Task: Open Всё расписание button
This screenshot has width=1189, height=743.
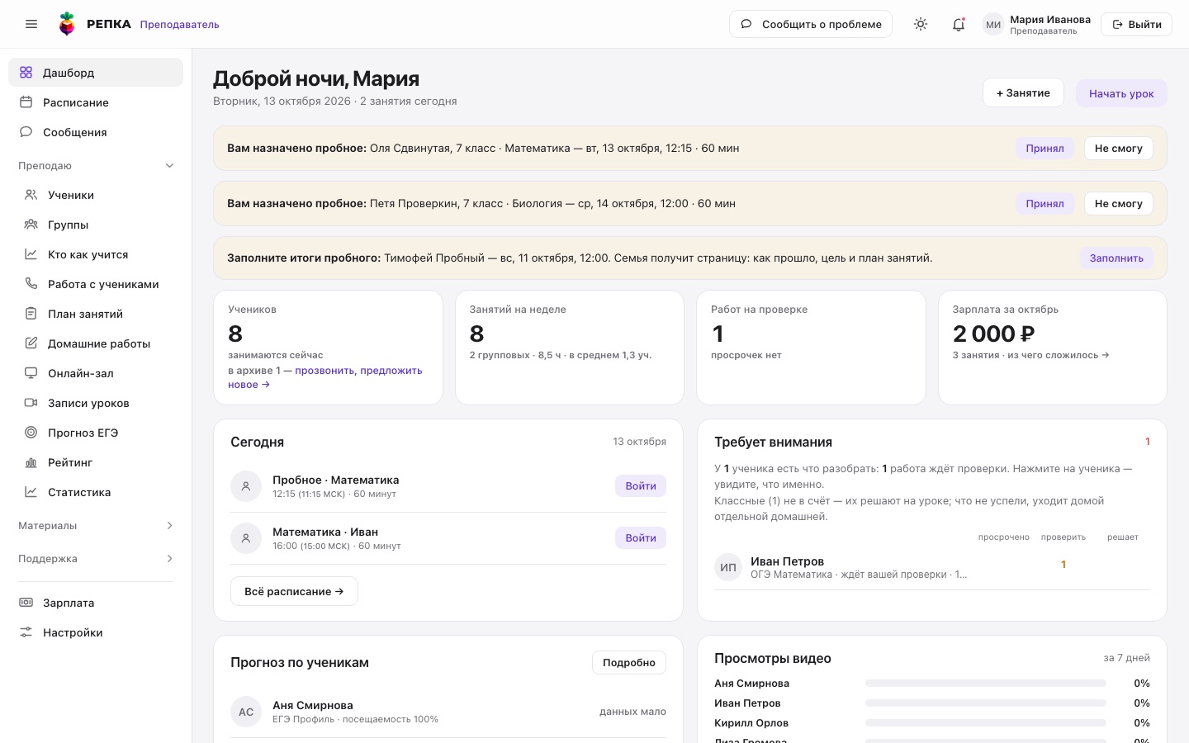Action: pos(294,591)
